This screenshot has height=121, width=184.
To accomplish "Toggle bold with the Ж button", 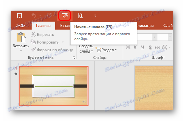I will (128, 47).
